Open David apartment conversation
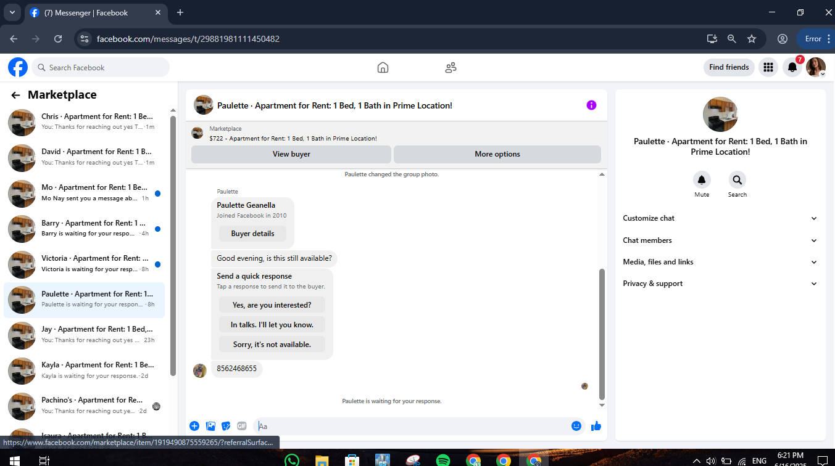This screenshot has width=835, height=466. [x=85, y=157]
